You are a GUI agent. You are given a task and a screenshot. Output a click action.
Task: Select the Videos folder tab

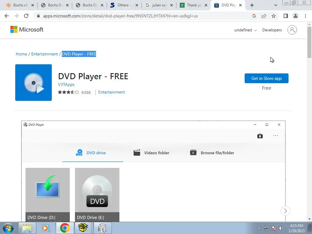[151, 153]
